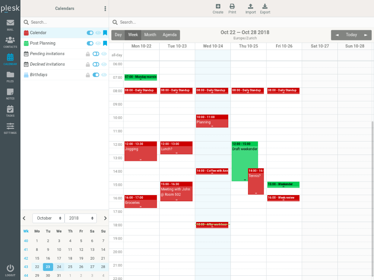Open the Files section
The height and width of the screenshot is (280, 374).
pyautogui.click(x=10, y=77)
